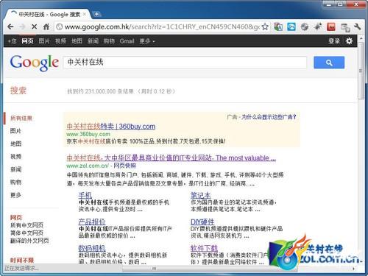Image resolution: width=368 pixels, height=276 pixels.
Task: Filter results by 图片 in sidebar
Action: (x=15, y=131)
